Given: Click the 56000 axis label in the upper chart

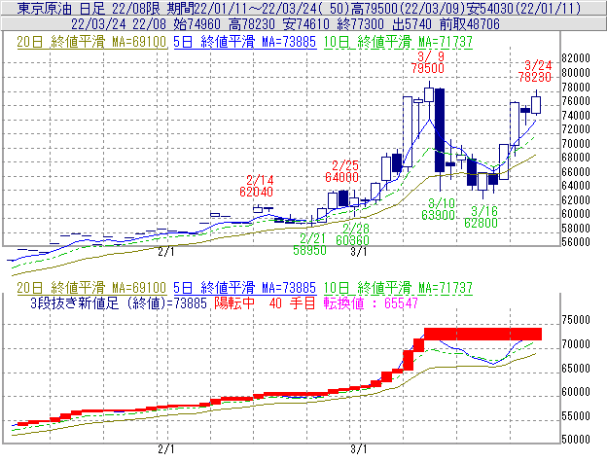Looking at the screenshot, I should coord(576,242).
